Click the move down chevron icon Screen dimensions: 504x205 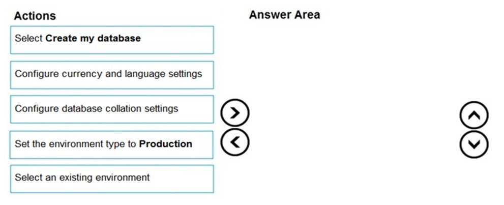[x=474, y=144]
